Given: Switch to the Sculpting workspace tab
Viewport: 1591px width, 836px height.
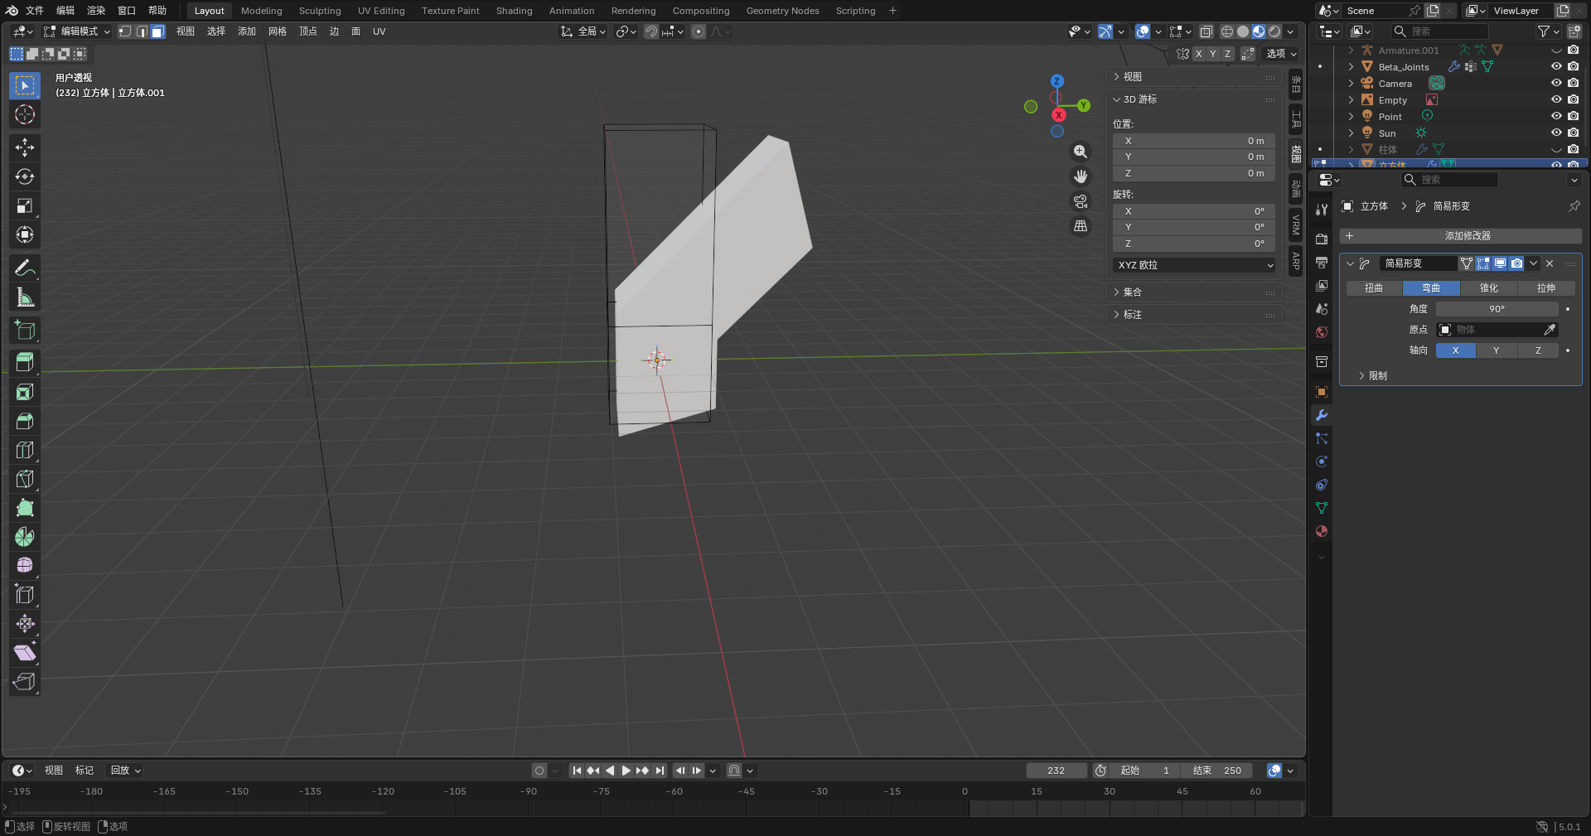Looking at the screenshot, I should click(320, 11).
